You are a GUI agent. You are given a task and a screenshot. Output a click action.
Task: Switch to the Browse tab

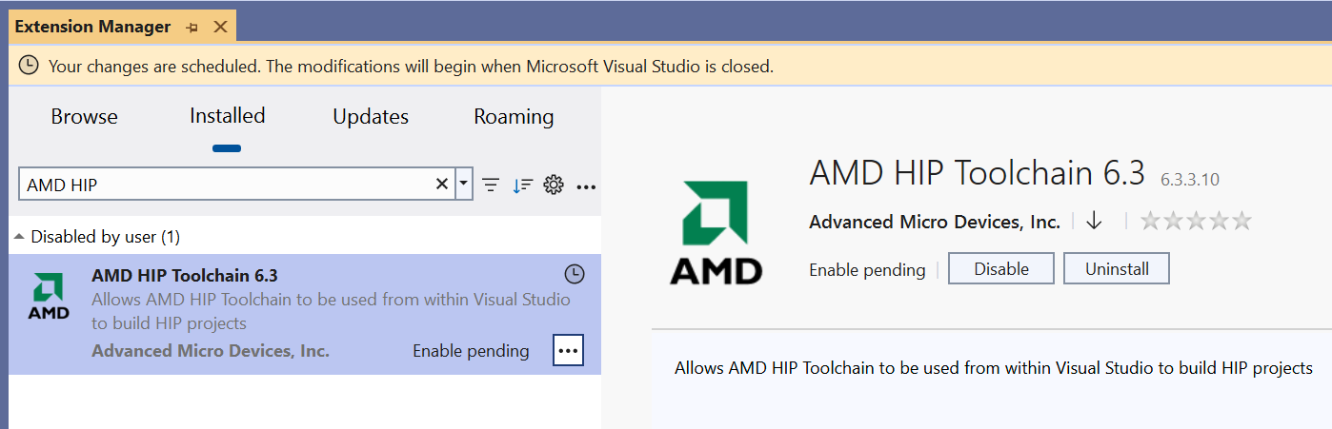pyautogui.click(x=85, y=117)
